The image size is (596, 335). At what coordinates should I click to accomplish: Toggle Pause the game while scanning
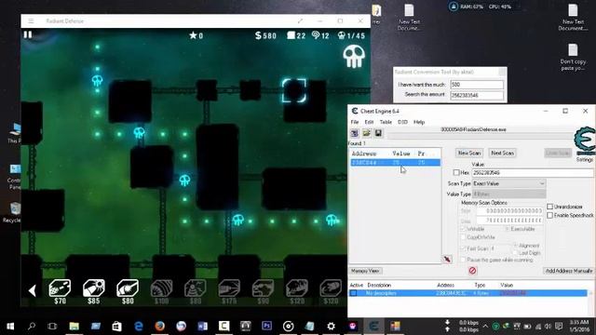click(463, 260)
